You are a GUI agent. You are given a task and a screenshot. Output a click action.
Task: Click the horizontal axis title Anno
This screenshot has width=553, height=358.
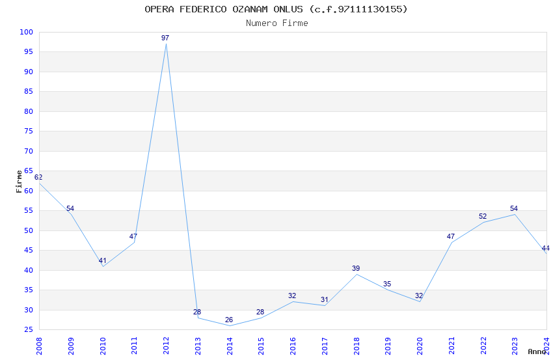pyautogui.click(x=537, y=351)
